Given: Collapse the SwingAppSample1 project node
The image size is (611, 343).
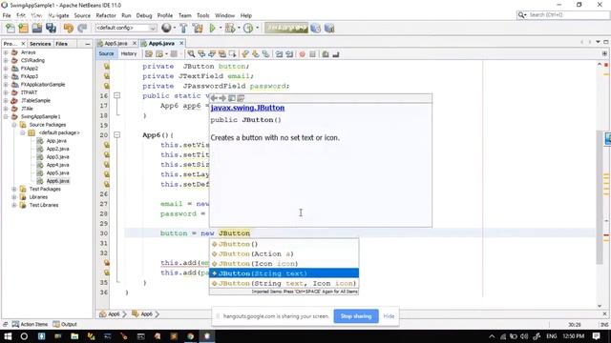Looking at the screenshot, I should [6, 116].
